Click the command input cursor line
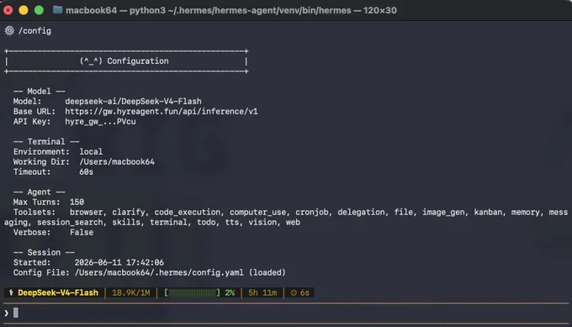The image size is (572, 327). 286,313
